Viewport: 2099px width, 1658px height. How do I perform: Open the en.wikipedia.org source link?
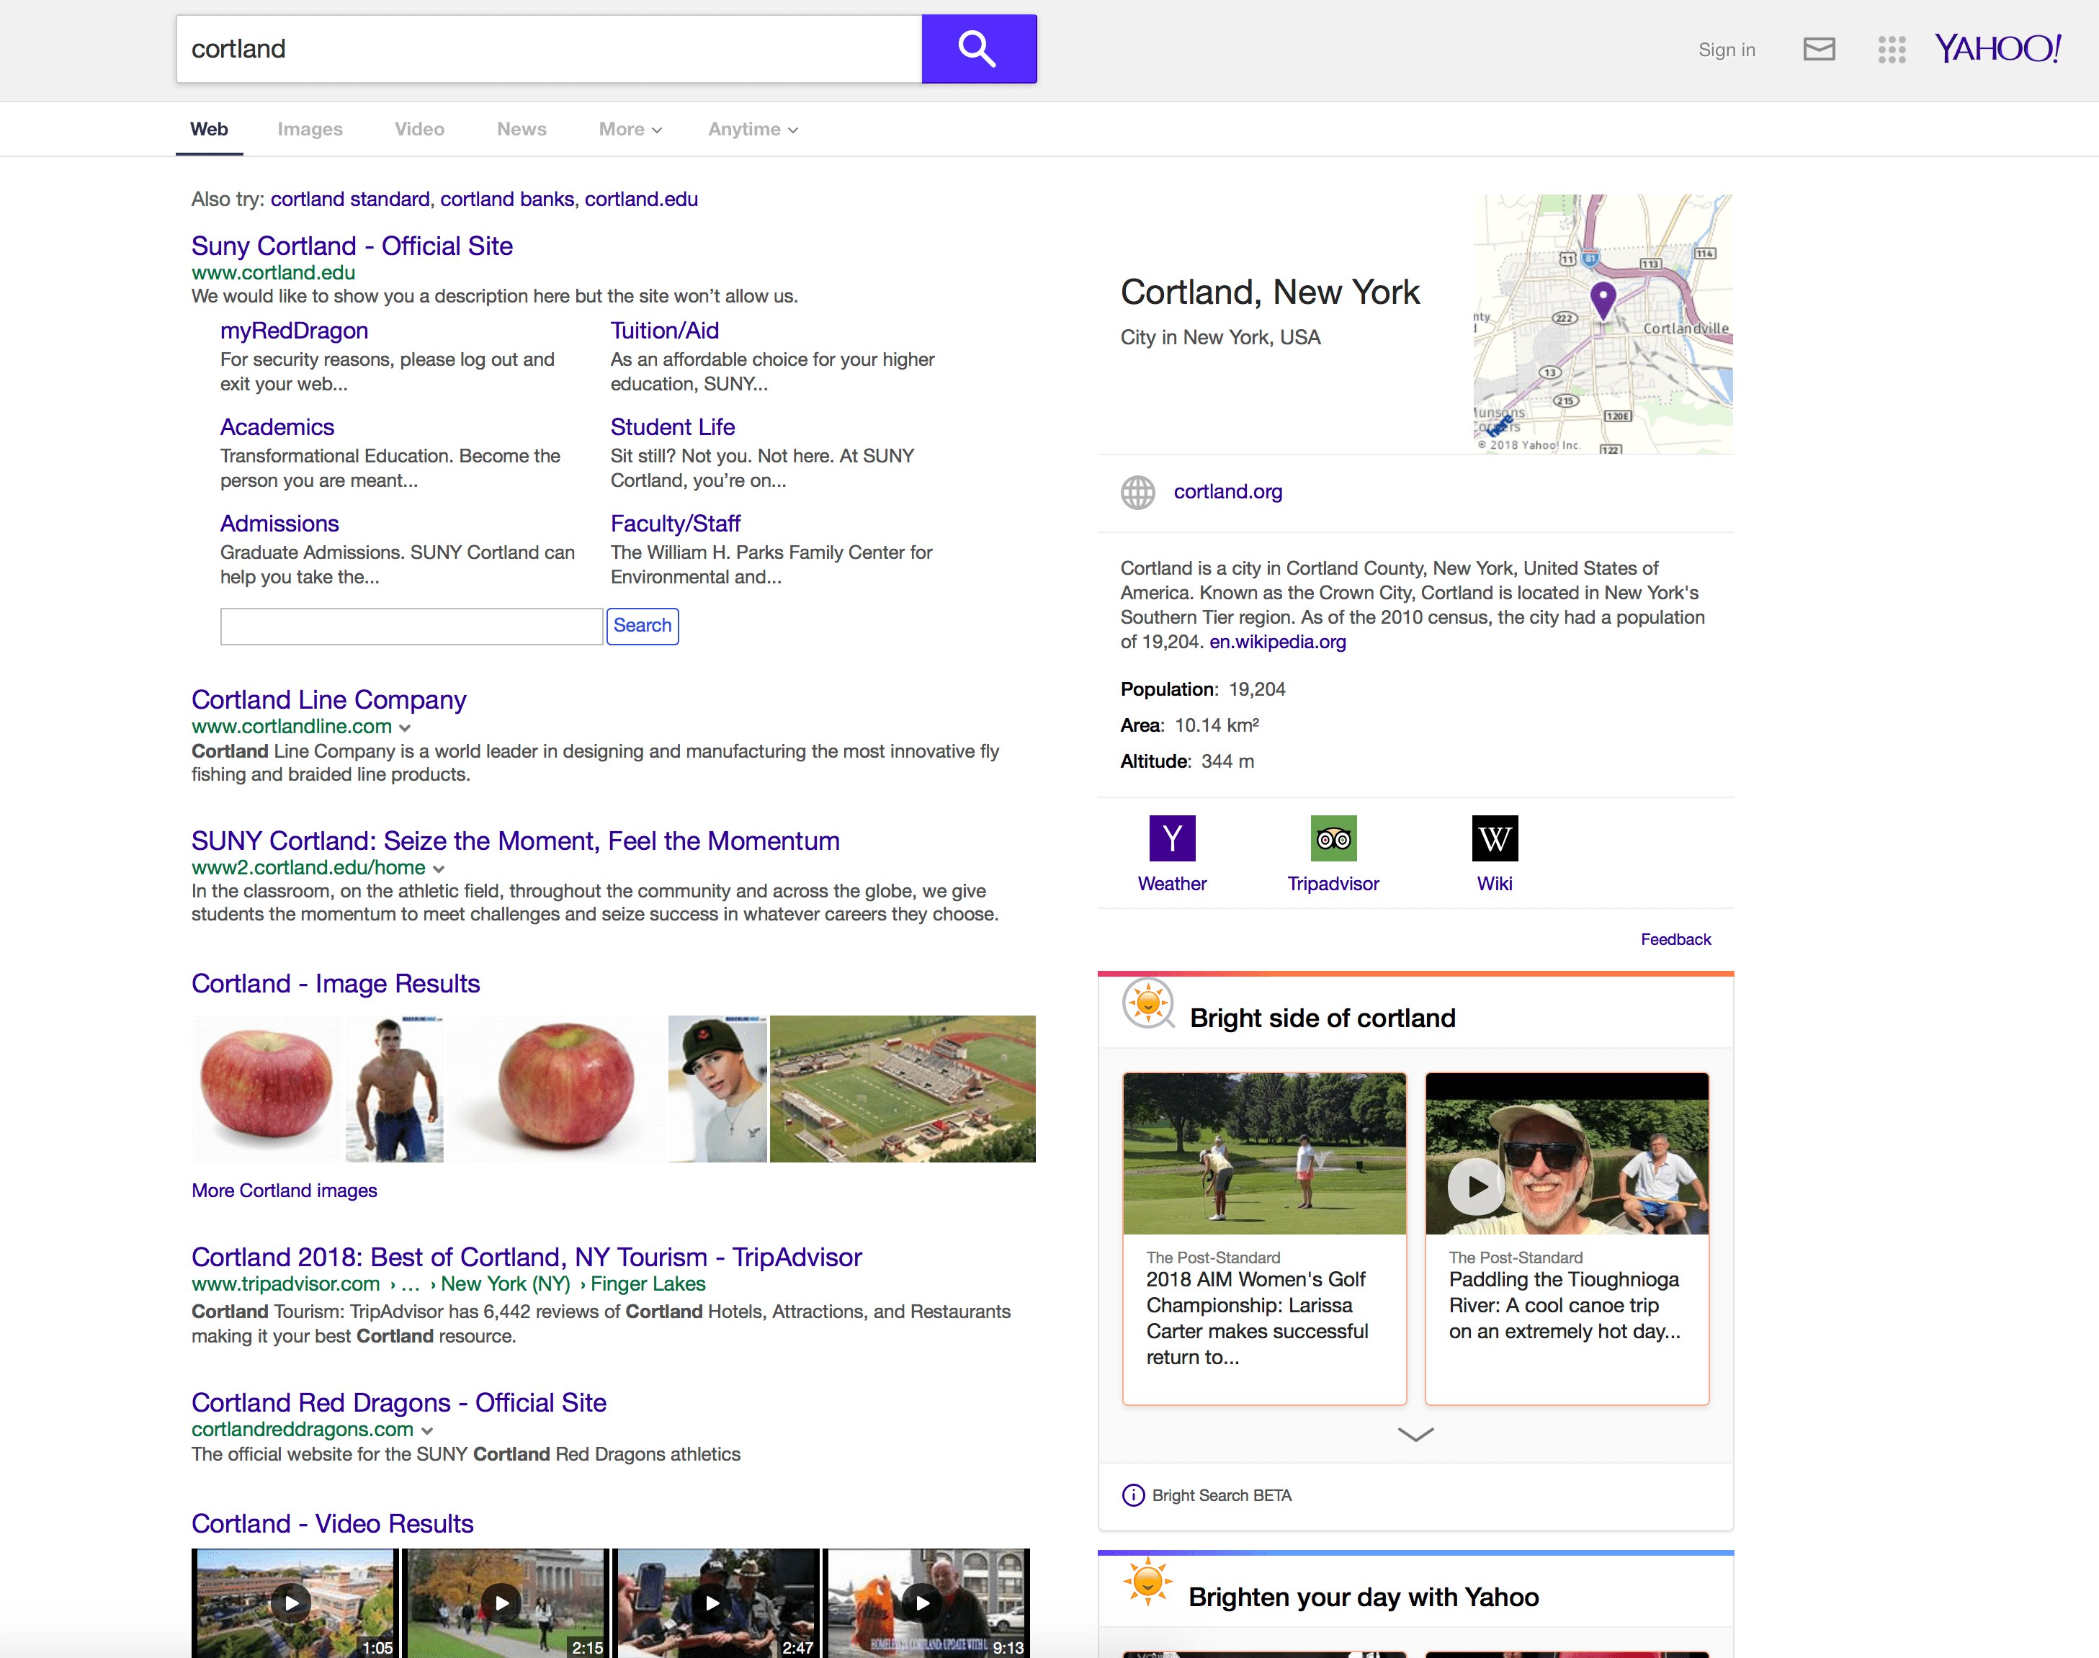click(1278, 642)
